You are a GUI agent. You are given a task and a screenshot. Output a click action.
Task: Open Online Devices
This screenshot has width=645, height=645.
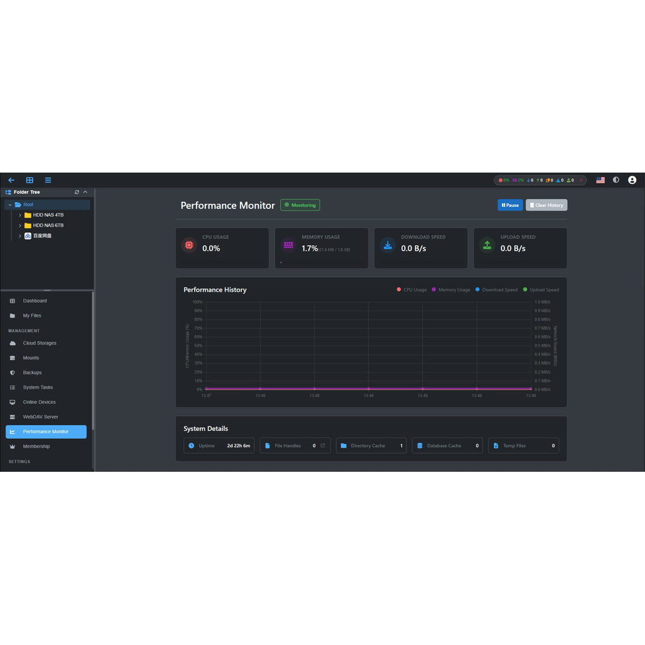[46, 402]
